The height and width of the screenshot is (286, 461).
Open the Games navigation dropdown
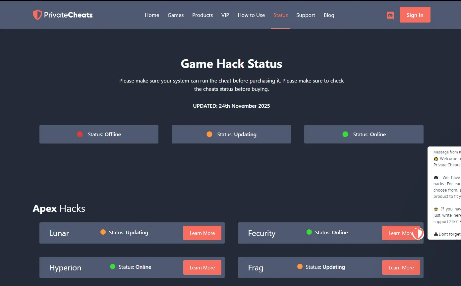176,15
